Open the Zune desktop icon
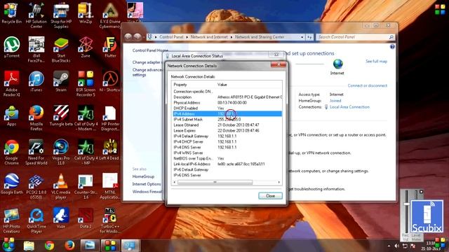The width and height of the screenshot is (449, 252). tap(86, 47)
